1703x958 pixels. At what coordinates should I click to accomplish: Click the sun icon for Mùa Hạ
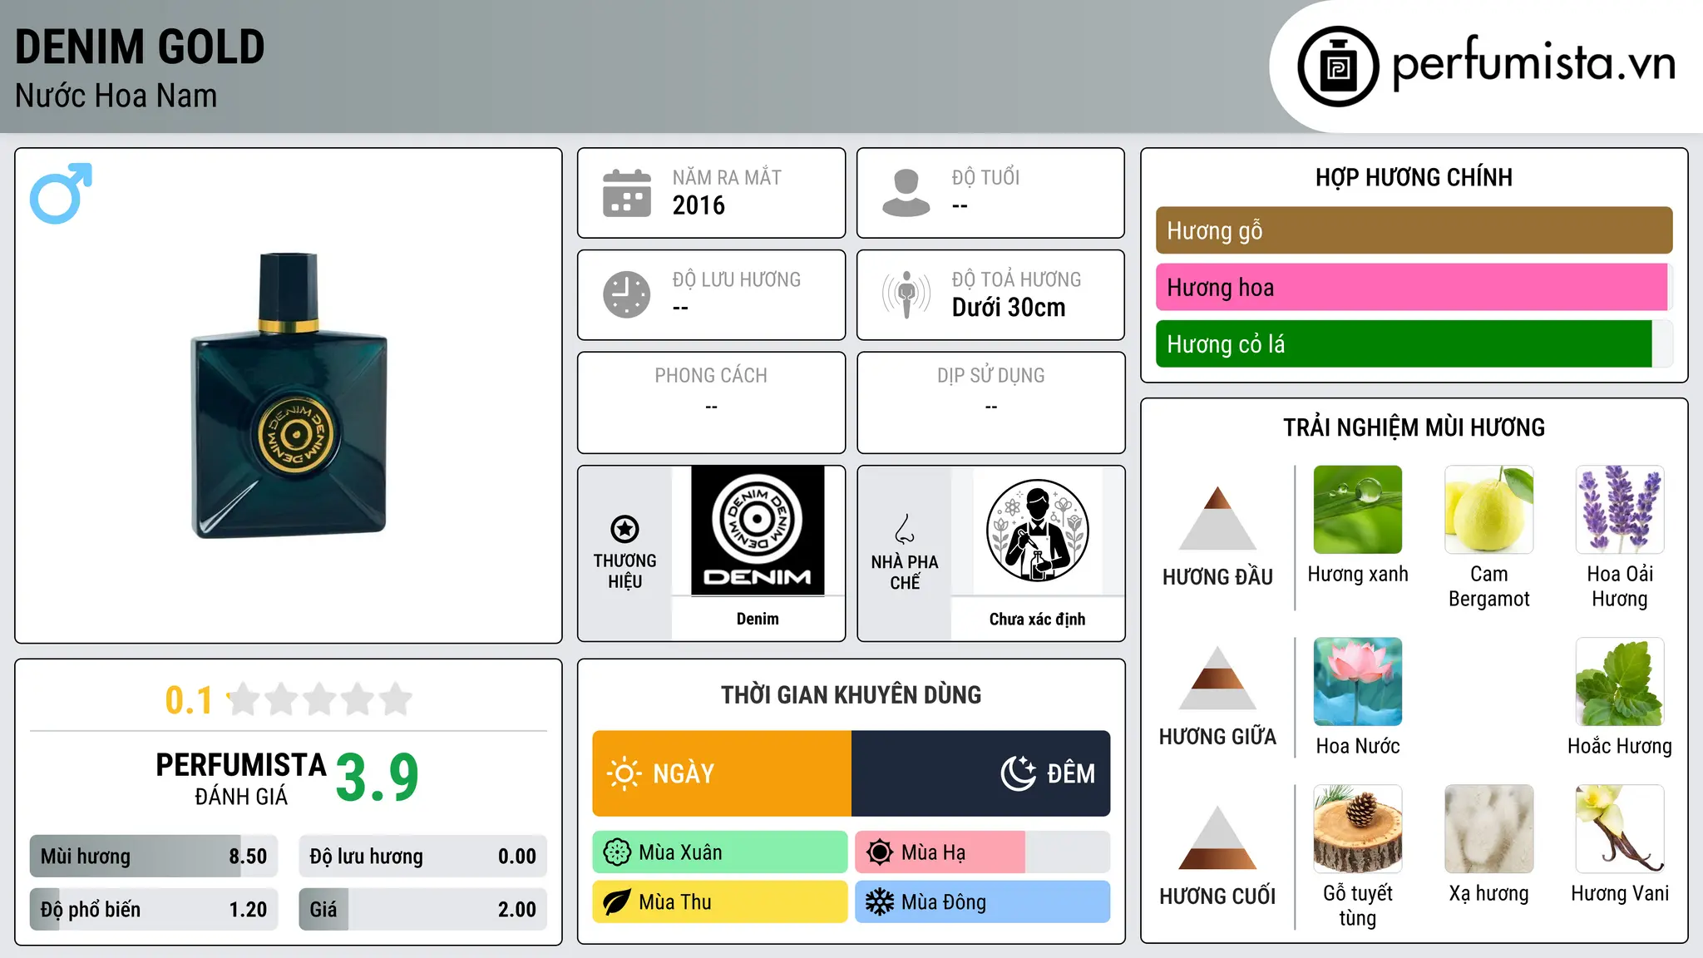click(880, 852)
